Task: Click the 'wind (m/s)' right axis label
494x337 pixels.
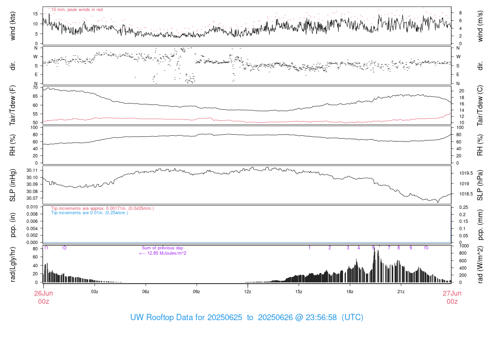Action: coord(480,26)
